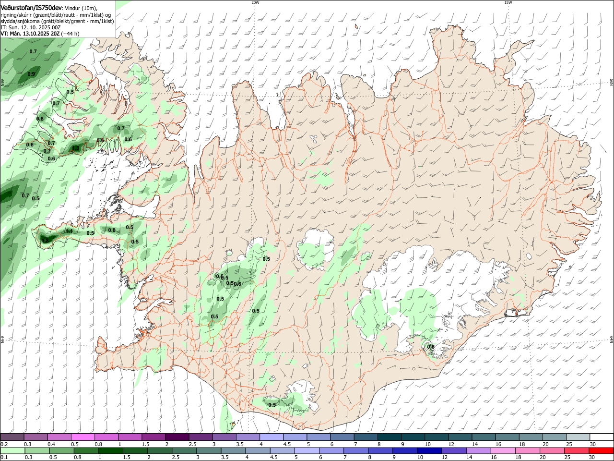Pick dark teal snow swatch between 8 and 9
This screenshot has width=614, height=461.
pos(390,437)
